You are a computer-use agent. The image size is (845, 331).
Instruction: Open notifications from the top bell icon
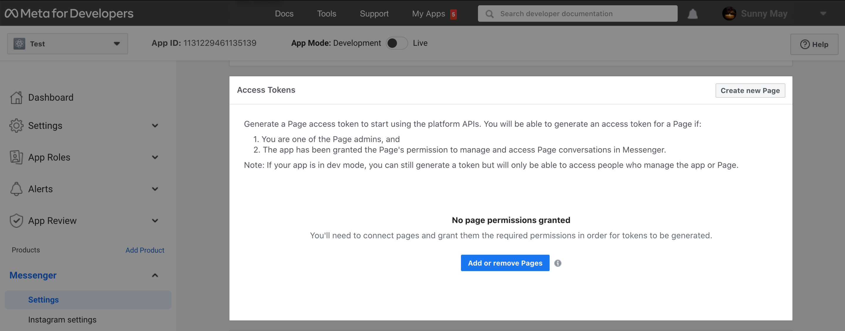tap(692, 13)
